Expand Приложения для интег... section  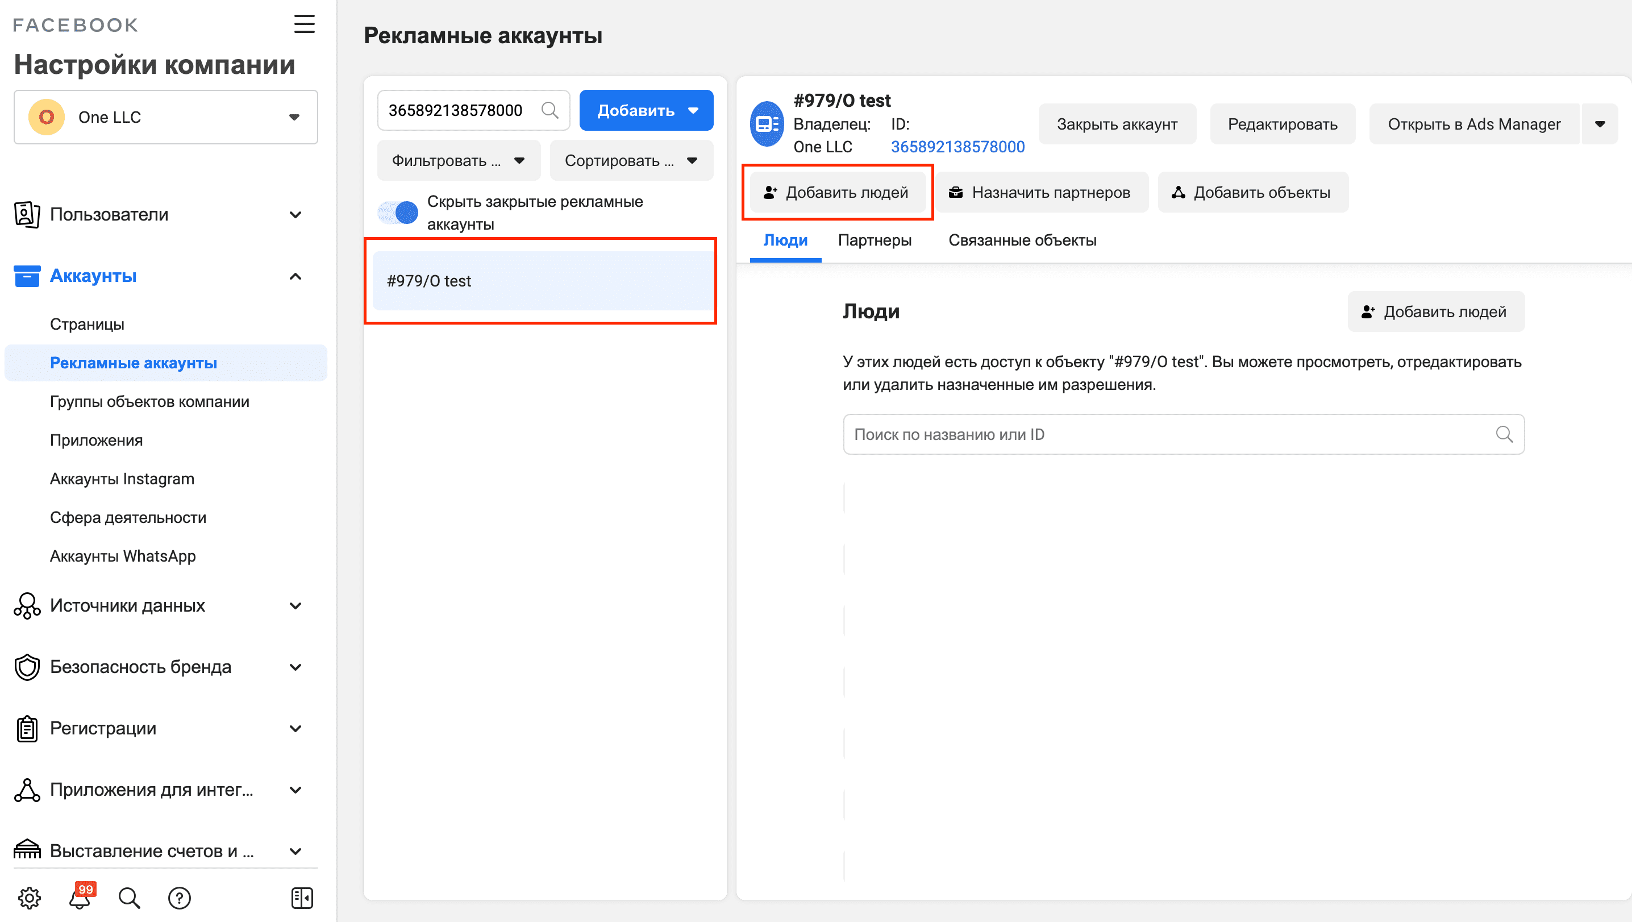(x=295, y=790)
